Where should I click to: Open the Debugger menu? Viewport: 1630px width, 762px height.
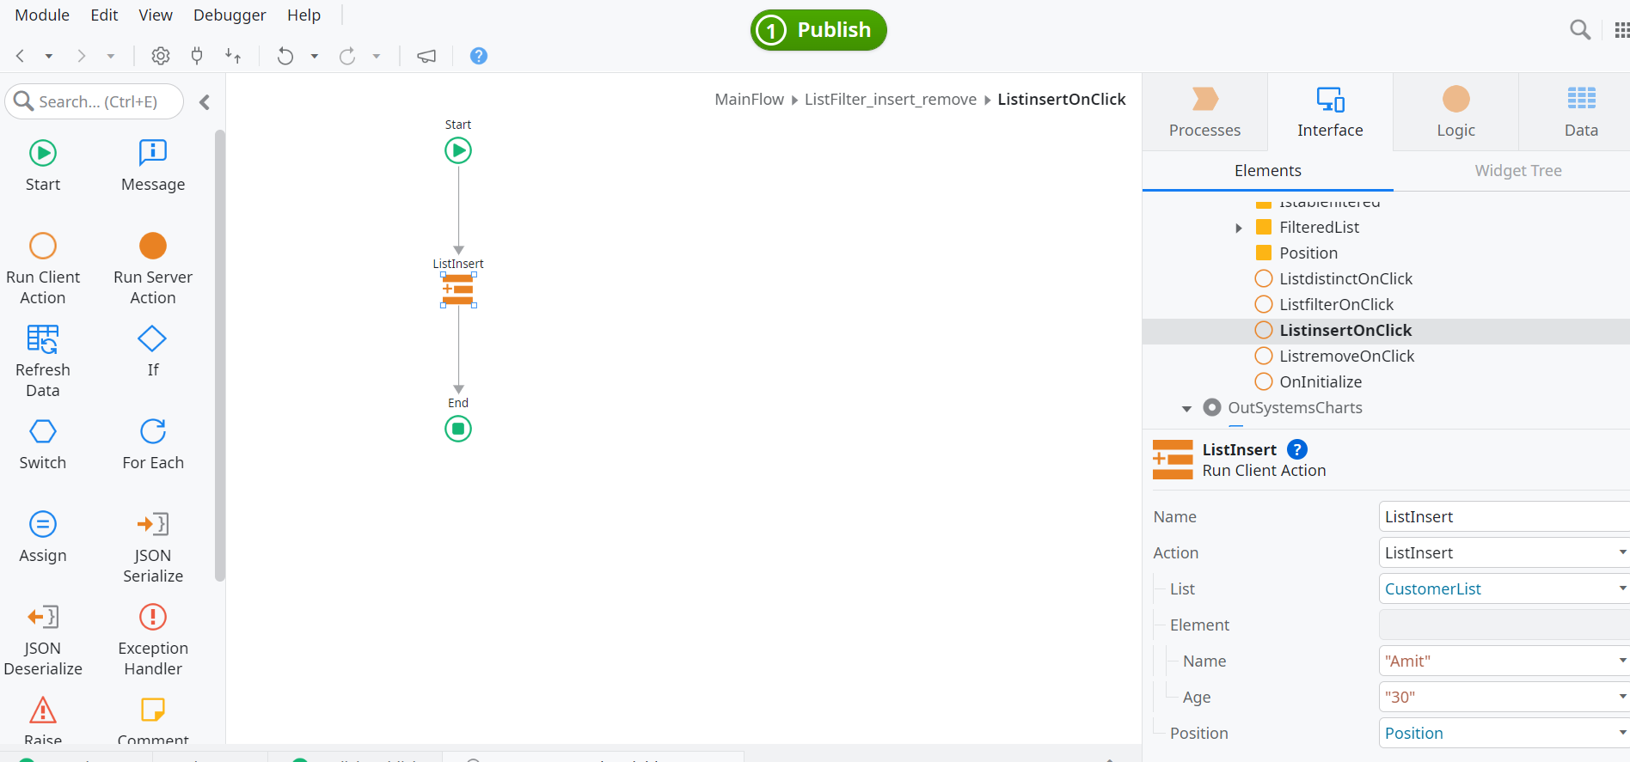(x=229, y=15)
